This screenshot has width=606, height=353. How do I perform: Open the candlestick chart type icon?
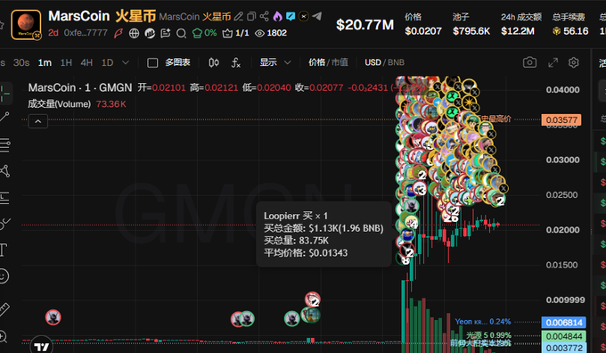click(214, 62)
